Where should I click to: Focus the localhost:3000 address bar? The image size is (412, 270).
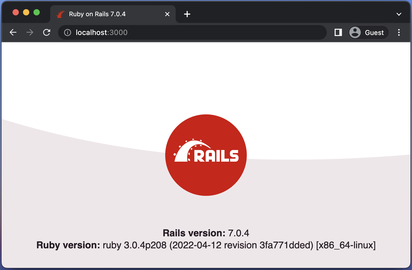[183, 32]
